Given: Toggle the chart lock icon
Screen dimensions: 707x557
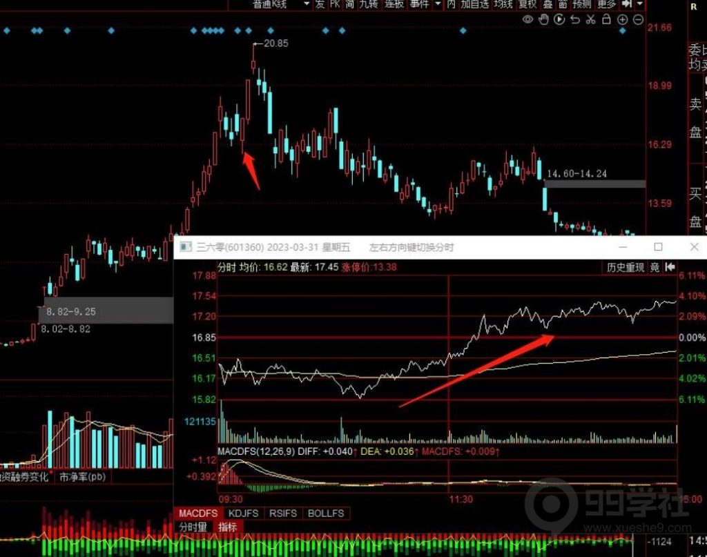Looking at the screenshot, I should click(606, 19).
